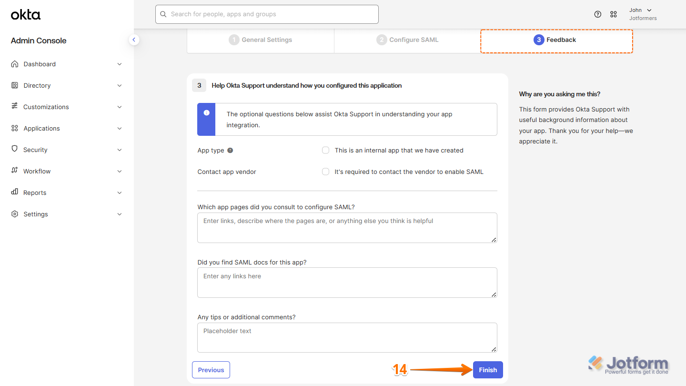Expand the Applications menu chevron
This screenshot has height=386, width=686.
coord(120,129)
